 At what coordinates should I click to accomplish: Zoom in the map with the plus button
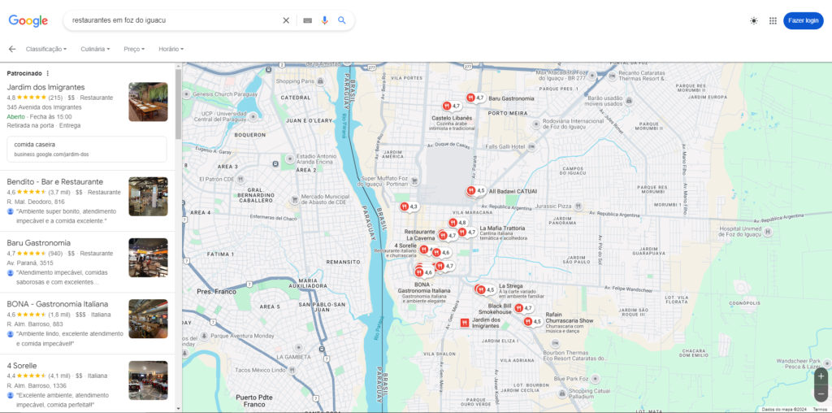821,376
